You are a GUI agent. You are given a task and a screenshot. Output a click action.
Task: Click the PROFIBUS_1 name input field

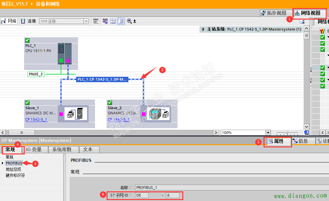tap(160, 187)
